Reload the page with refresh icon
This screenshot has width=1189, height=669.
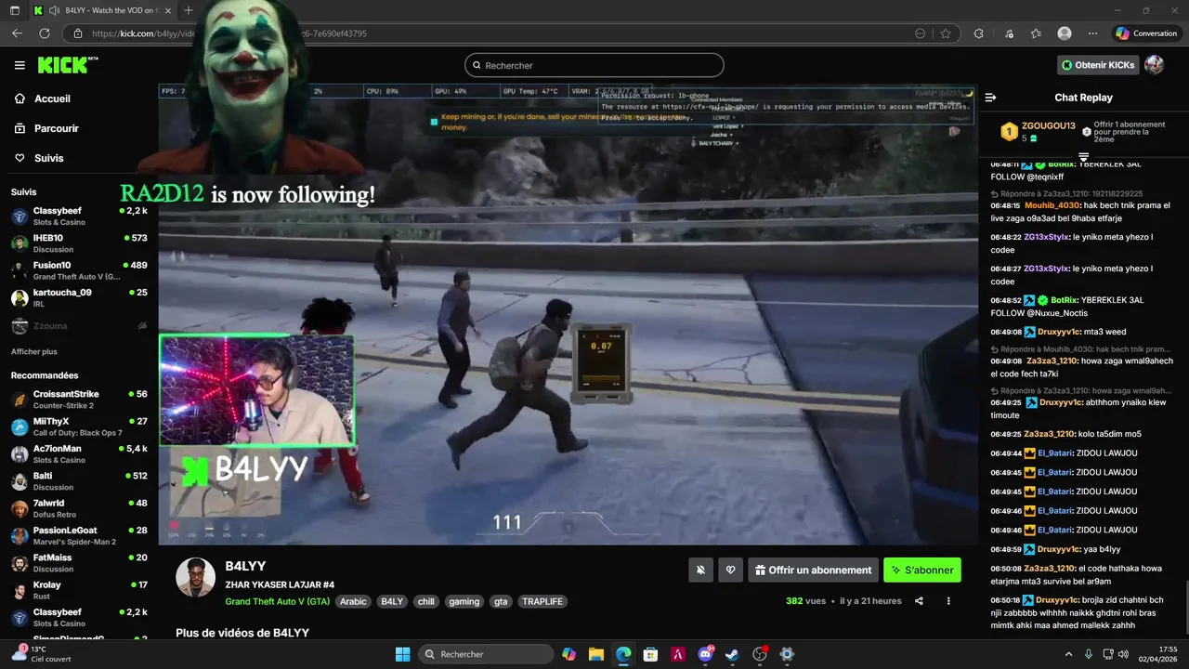pyautogui.click(x=44, y=33)
